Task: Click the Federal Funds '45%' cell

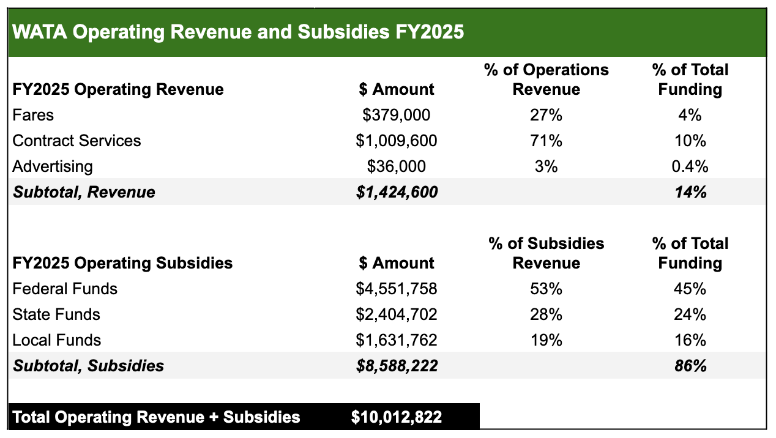Action: [x=690, y=289]
